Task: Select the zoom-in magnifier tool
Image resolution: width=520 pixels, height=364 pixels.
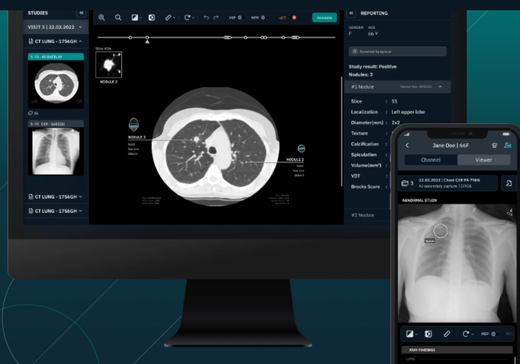Action: 102,18
